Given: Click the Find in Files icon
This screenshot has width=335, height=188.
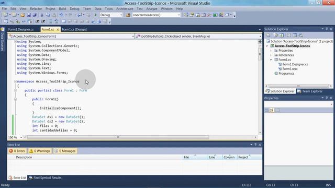Looking at the screenshot, I should click(128, 15).
